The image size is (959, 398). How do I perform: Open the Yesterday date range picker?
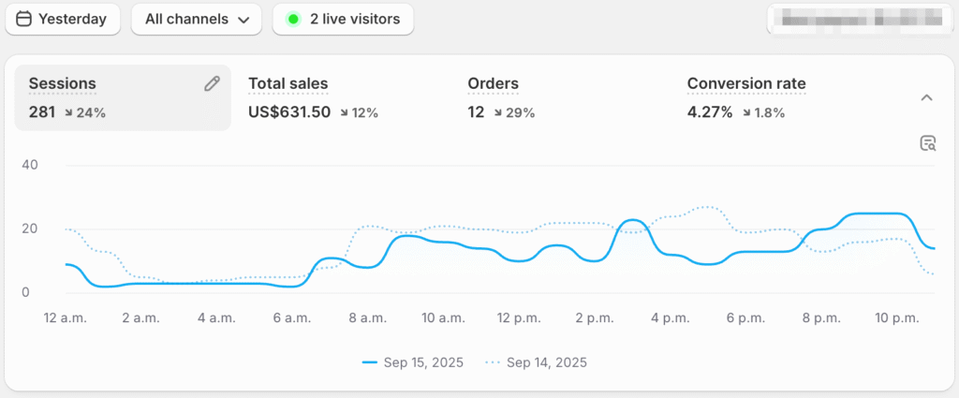click(62, 19)
